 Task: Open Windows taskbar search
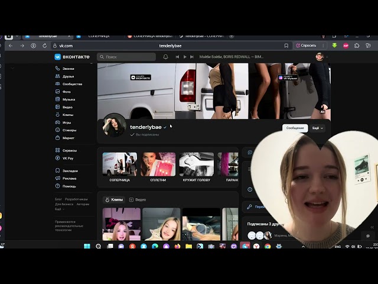click(x=99, y=246)
